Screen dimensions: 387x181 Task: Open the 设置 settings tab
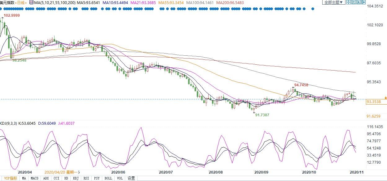[x=131, y=178]
